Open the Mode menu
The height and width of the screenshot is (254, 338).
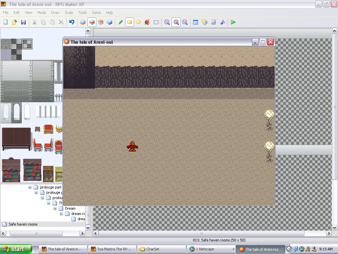42,13
